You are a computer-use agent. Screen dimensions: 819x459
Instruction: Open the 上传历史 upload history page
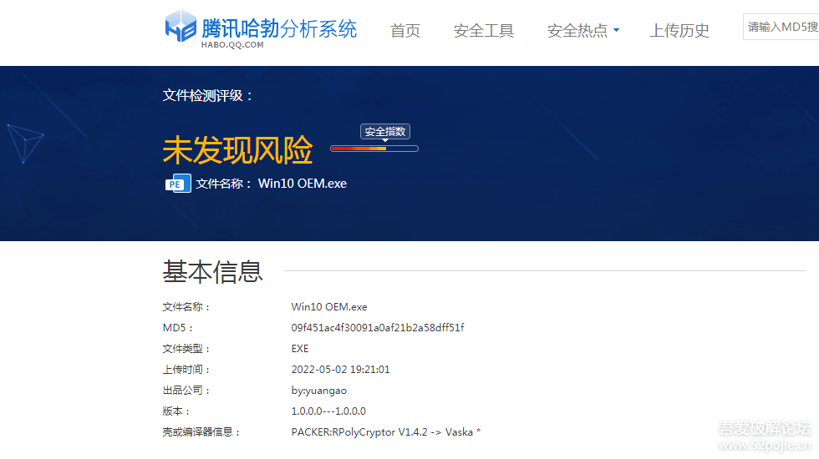(679, 31)
